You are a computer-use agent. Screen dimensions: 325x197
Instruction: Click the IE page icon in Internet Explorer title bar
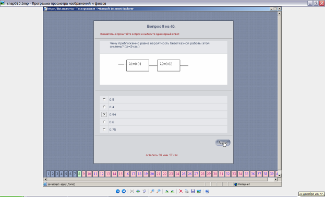click(45, 9)
